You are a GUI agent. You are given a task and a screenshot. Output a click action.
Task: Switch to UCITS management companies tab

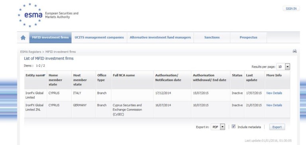(x=99, y=38)
